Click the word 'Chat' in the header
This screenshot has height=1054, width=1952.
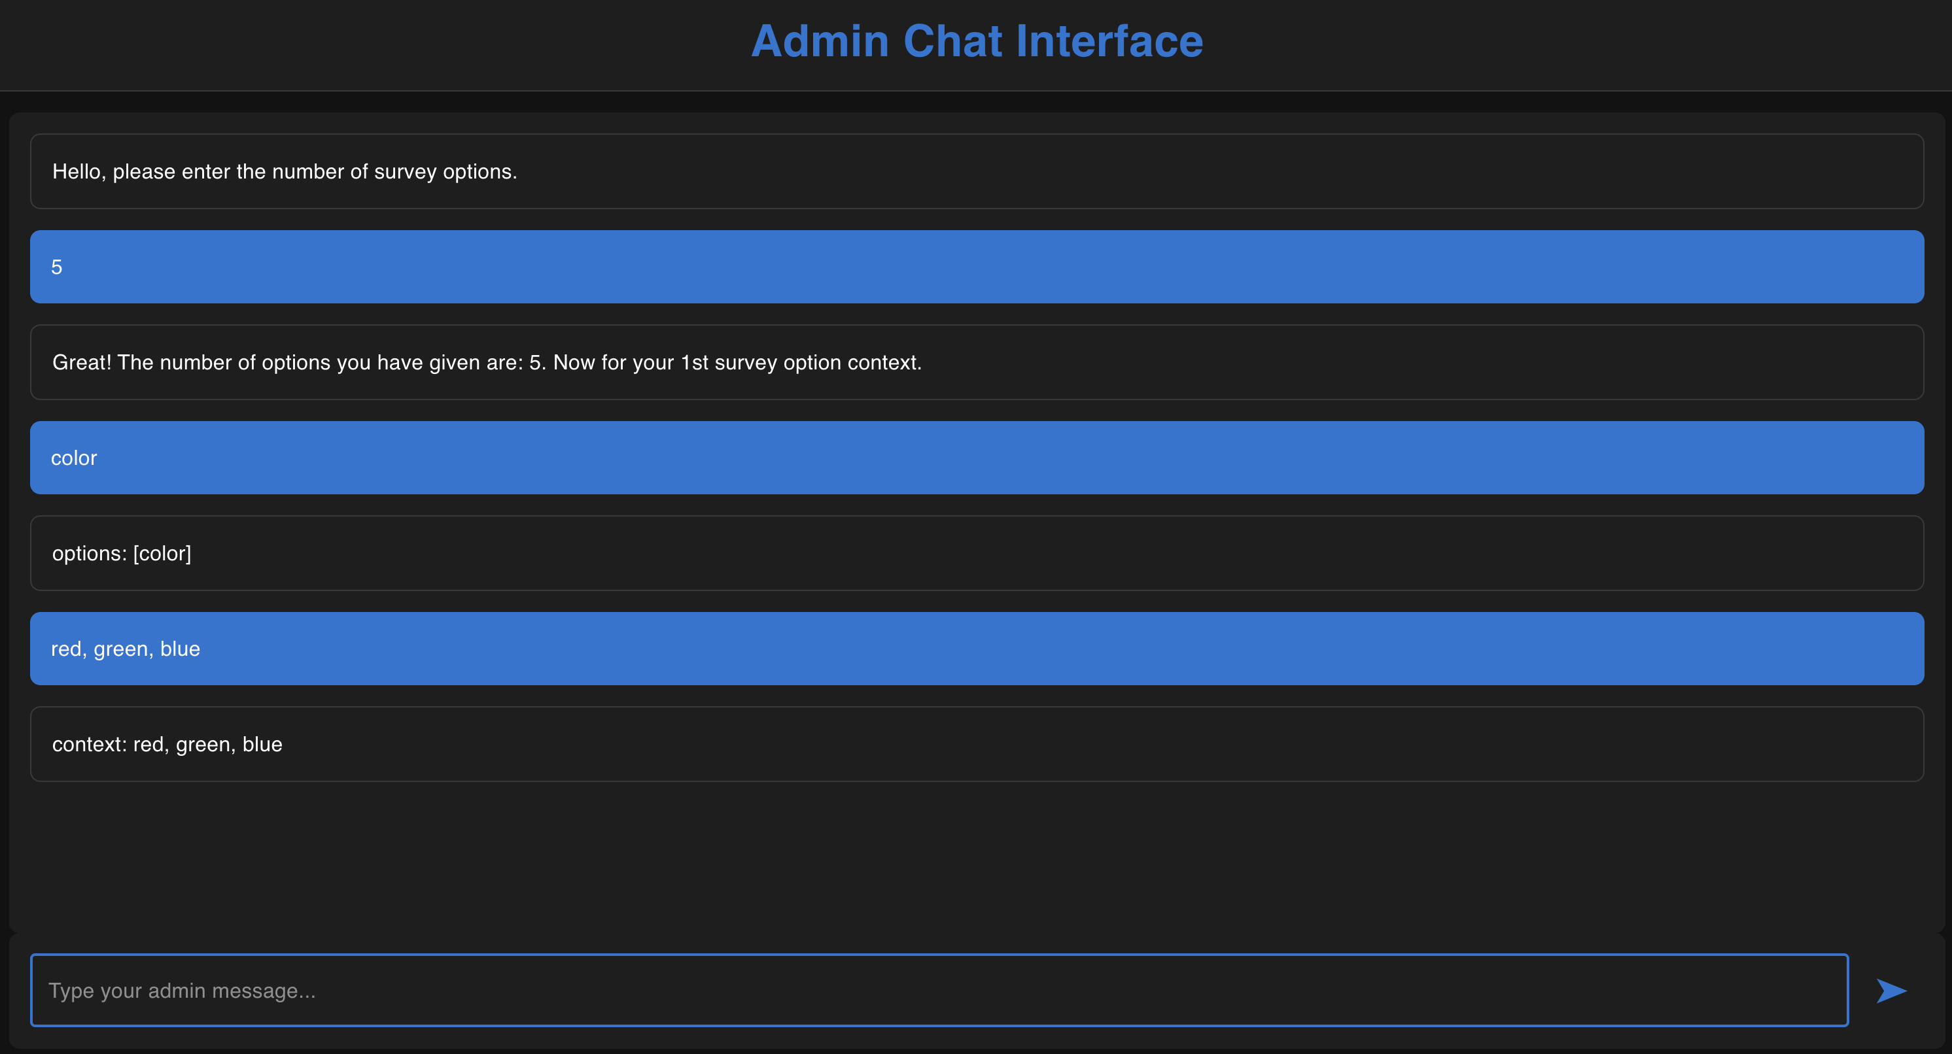coord(952,41)
